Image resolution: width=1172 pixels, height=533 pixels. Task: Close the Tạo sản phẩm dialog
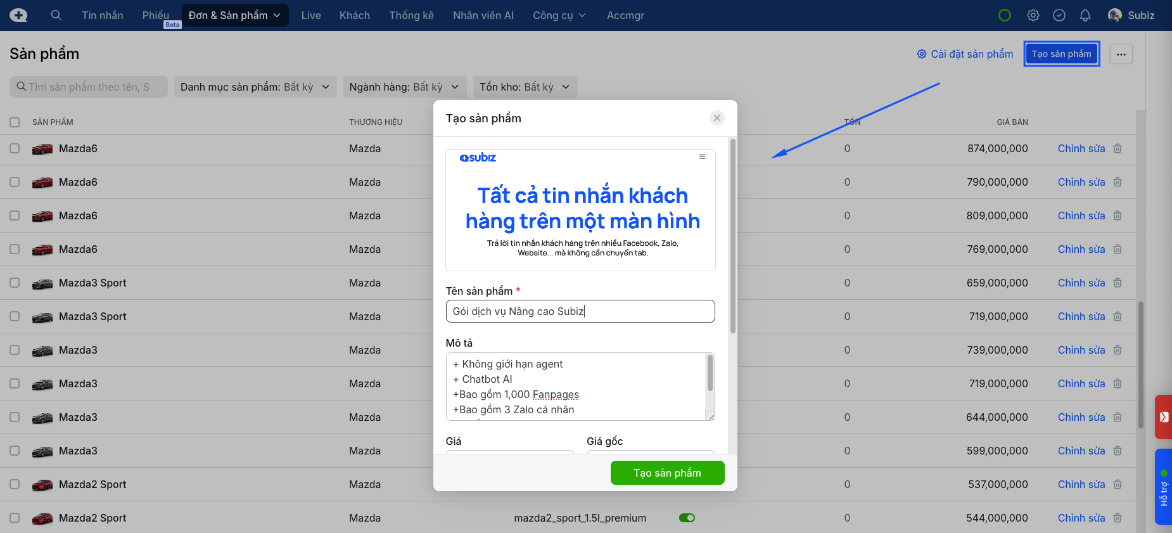point(717,118)
